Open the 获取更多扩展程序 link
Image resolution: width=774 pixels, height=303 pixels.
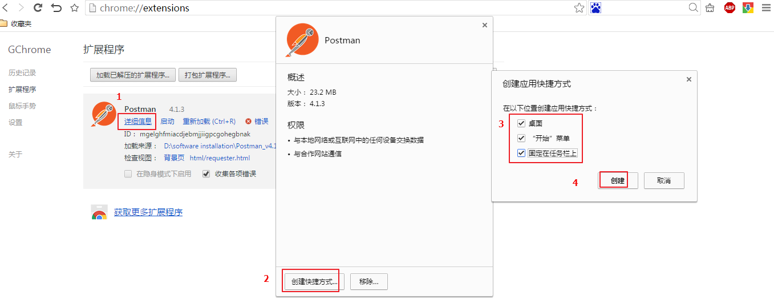(x=148, y=212)
